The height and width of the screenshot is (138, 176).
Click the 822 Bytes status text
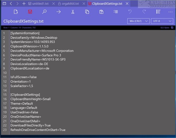click(x=165, y=28)
